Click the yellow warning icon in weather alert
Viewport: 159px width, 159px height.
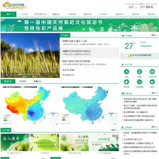[x=129, y=55]
